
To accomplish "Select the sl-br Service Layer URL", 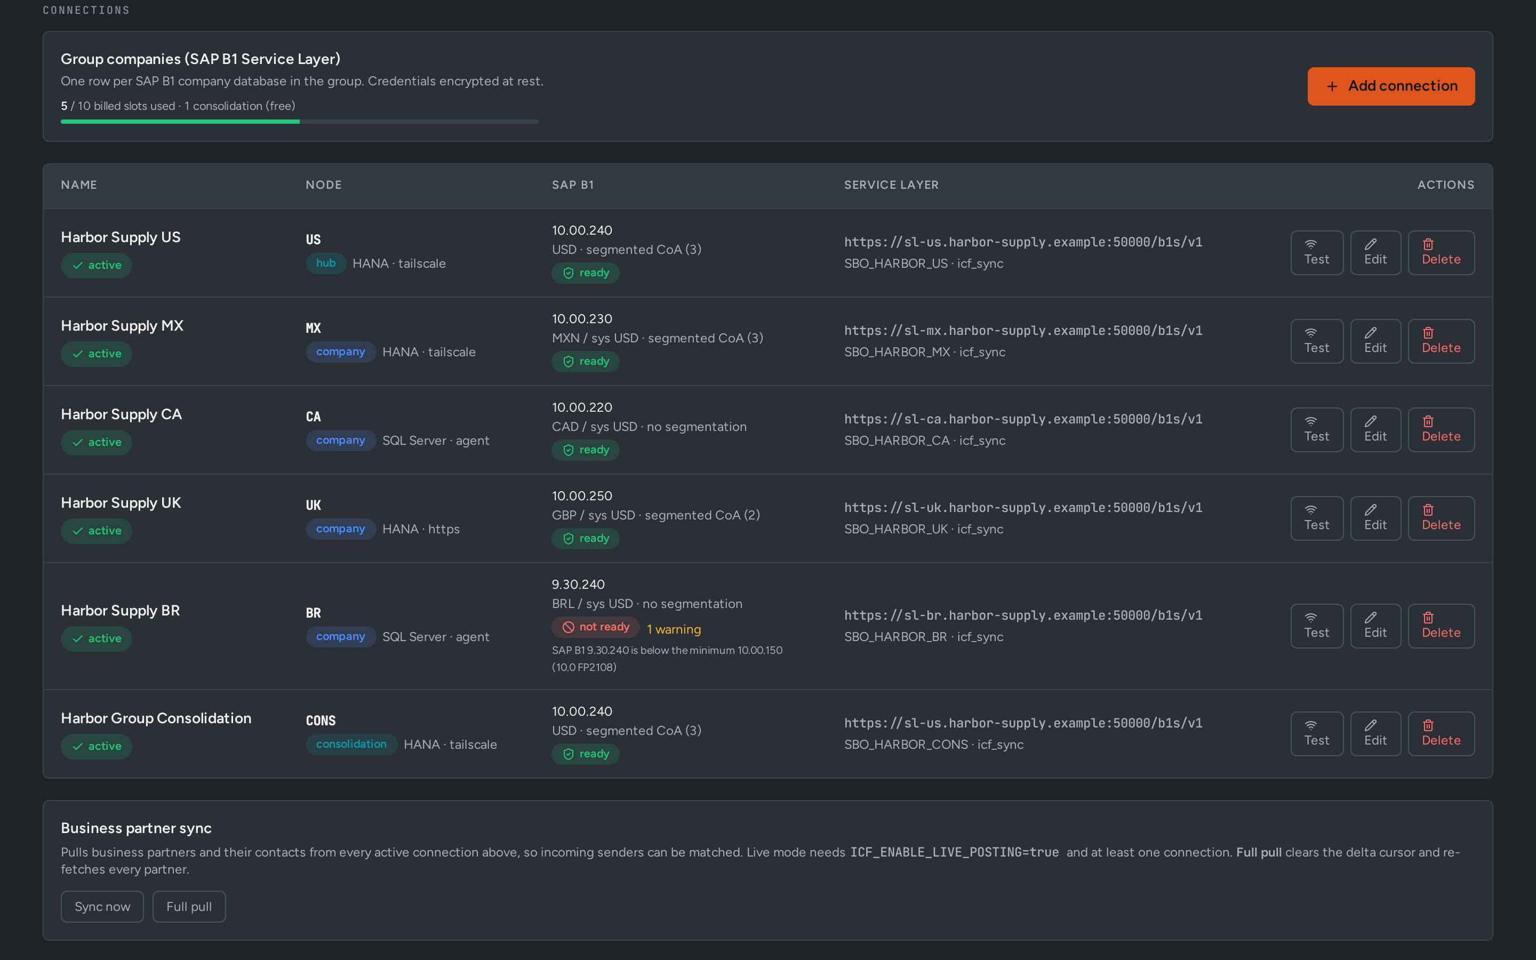I will 1023,615.
